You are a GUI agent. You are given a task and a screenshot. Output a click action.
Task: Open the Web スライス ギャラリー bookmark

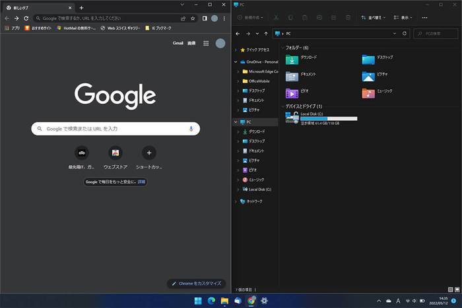pyautogui.click(x=120, y=28)
